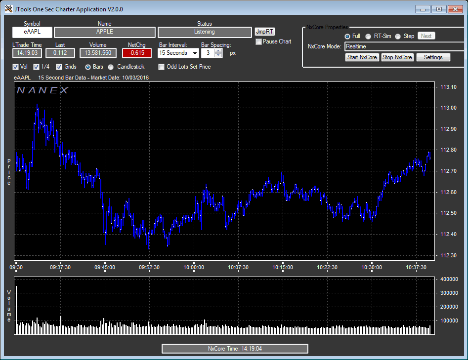Click the Listening status field
Screen dimensions: 468x360
tap(205, 32)
